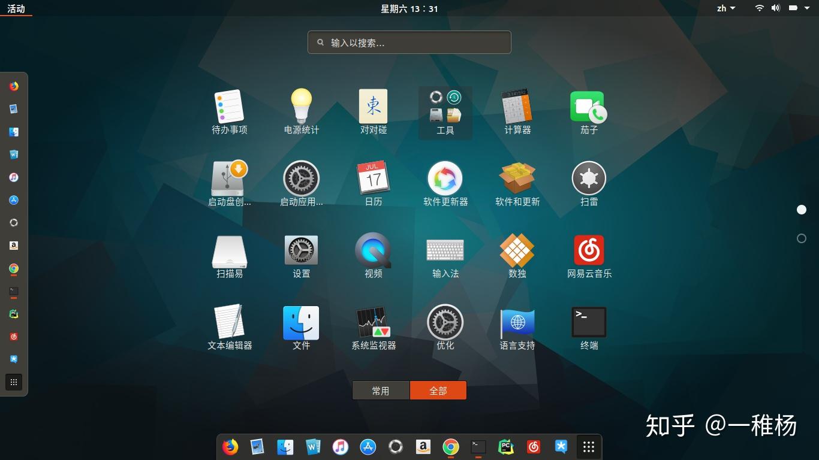Open the clock 星期六 13:31 menu
The image size is (819, 460).
pos(409,8)
